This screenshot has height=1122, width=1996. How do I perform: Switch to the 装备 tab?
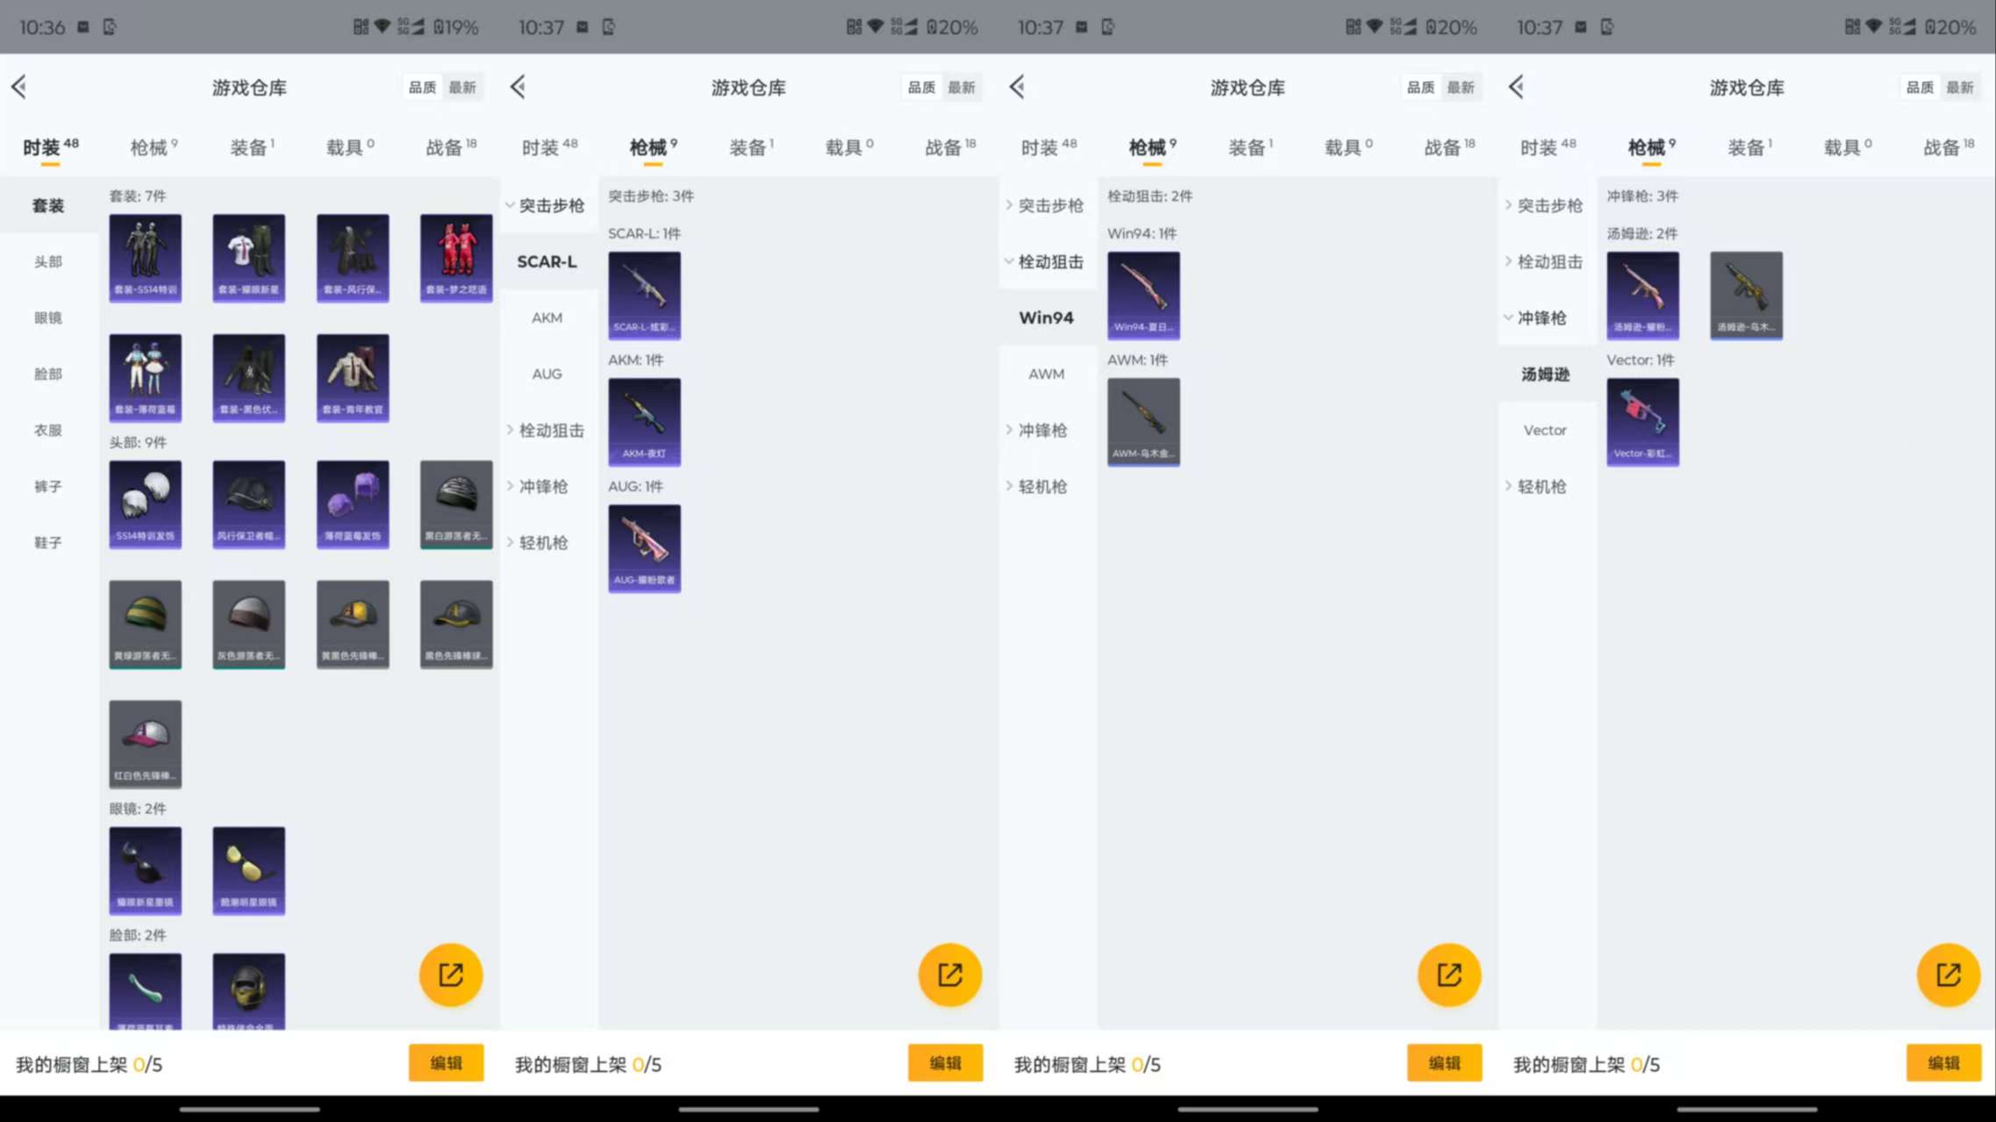tap(250, 146)
